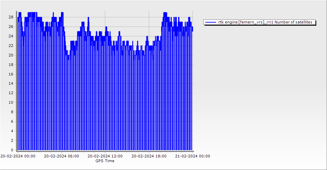Select the 20-02-2024 00:00 x-axis label
Screen dimensions: 327x170
tap(18, 156)
